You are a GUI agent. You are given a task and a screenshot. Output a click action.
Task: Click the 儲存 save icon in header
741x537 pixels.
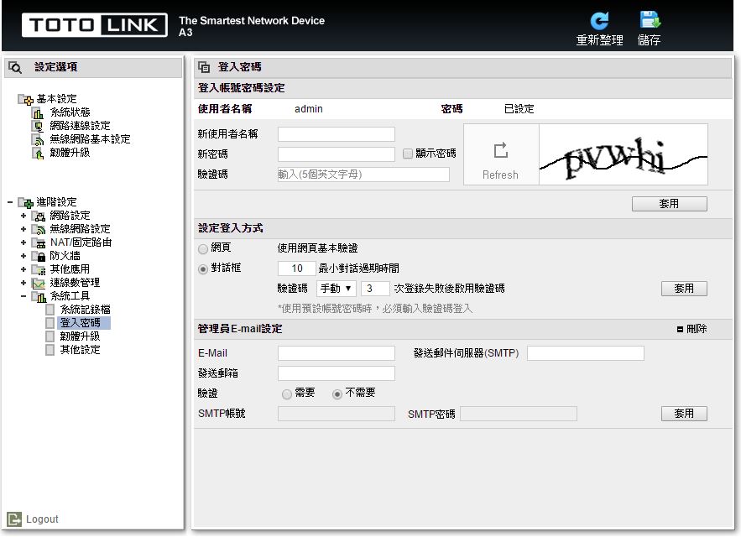click(x=650, y=20)
